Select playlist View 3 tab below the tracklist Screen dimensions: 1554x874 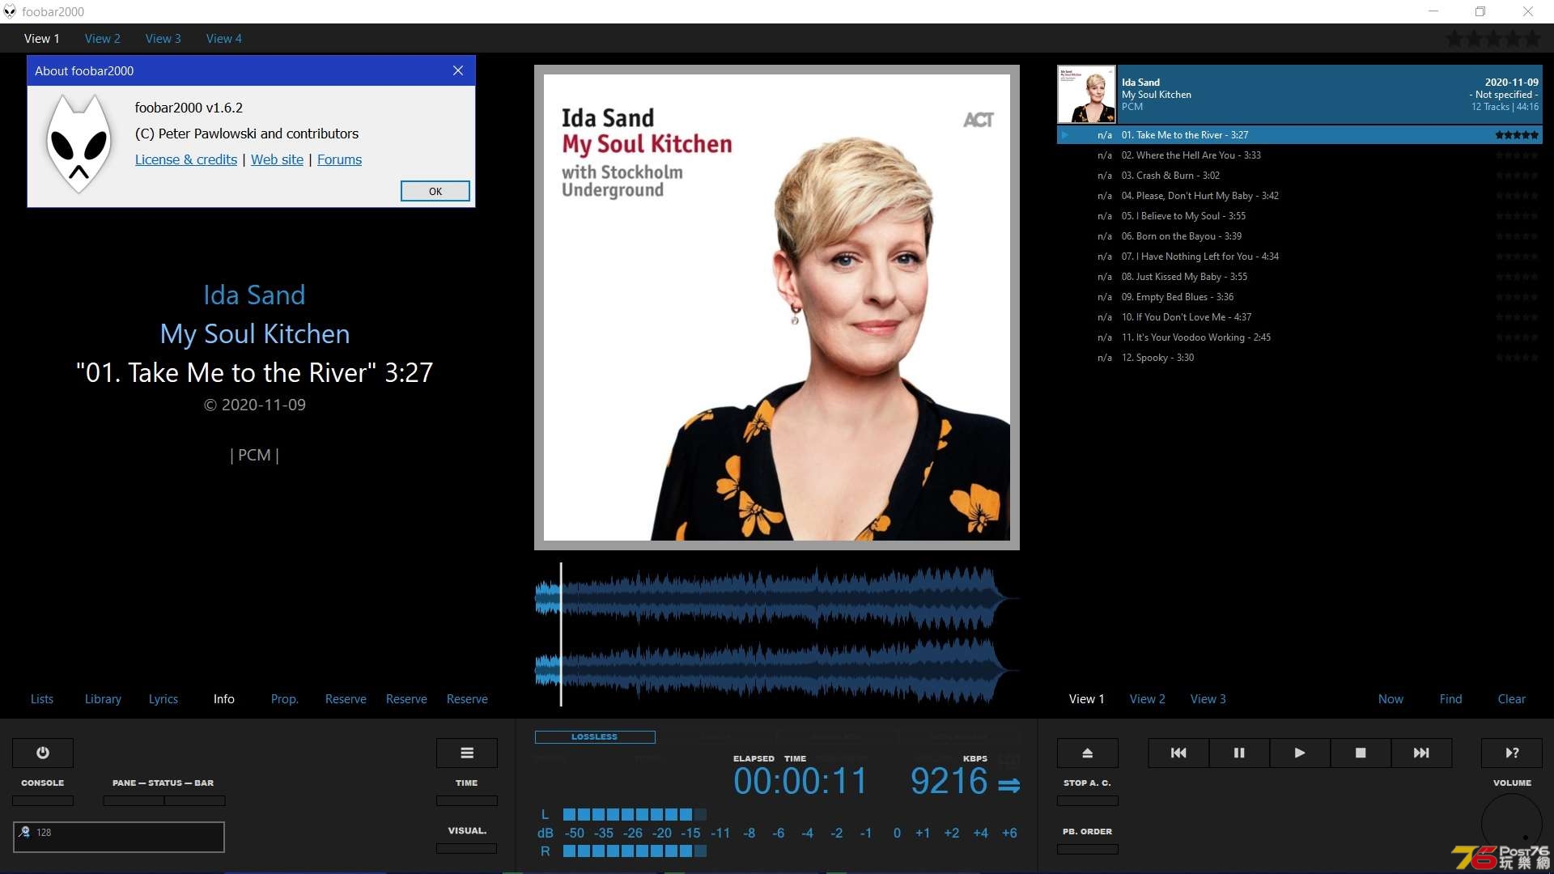pos(1208,698)
